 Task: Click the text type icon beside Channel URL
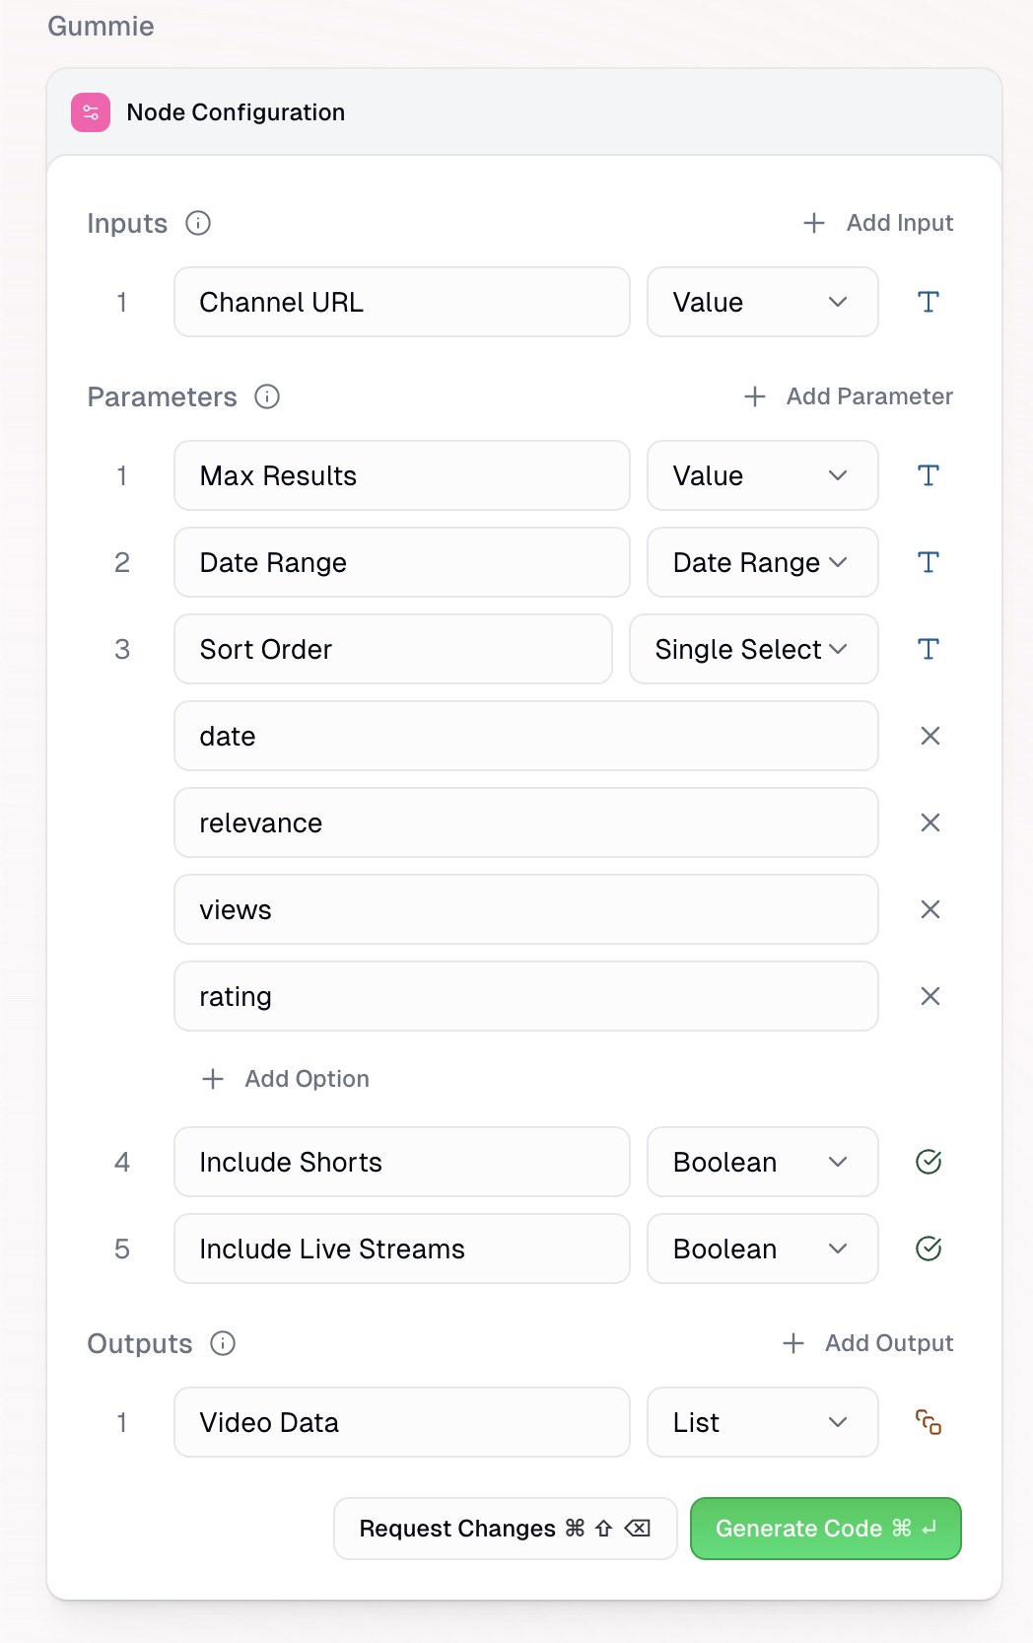point(928,302)
